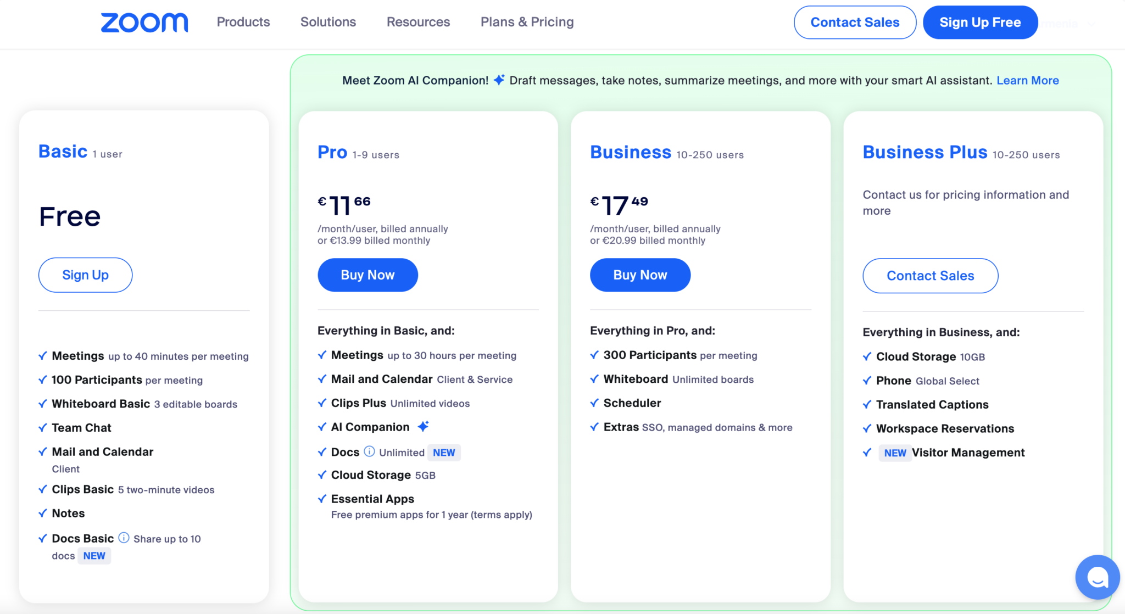Click the NEW badge next to Visitor Management
The height and width of the screenshot is (614, 1125).
pyautogui.click(x=894, y=453)
